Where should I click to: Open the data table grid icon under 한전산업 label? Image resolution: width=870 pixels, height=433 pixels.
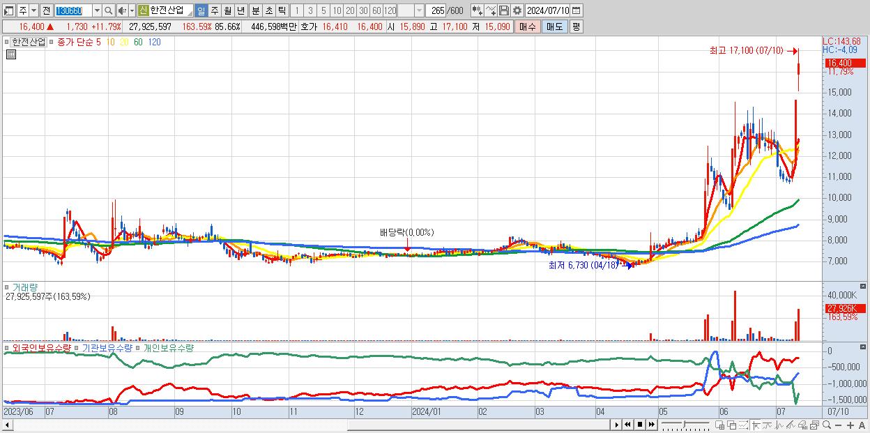[10, 54]
